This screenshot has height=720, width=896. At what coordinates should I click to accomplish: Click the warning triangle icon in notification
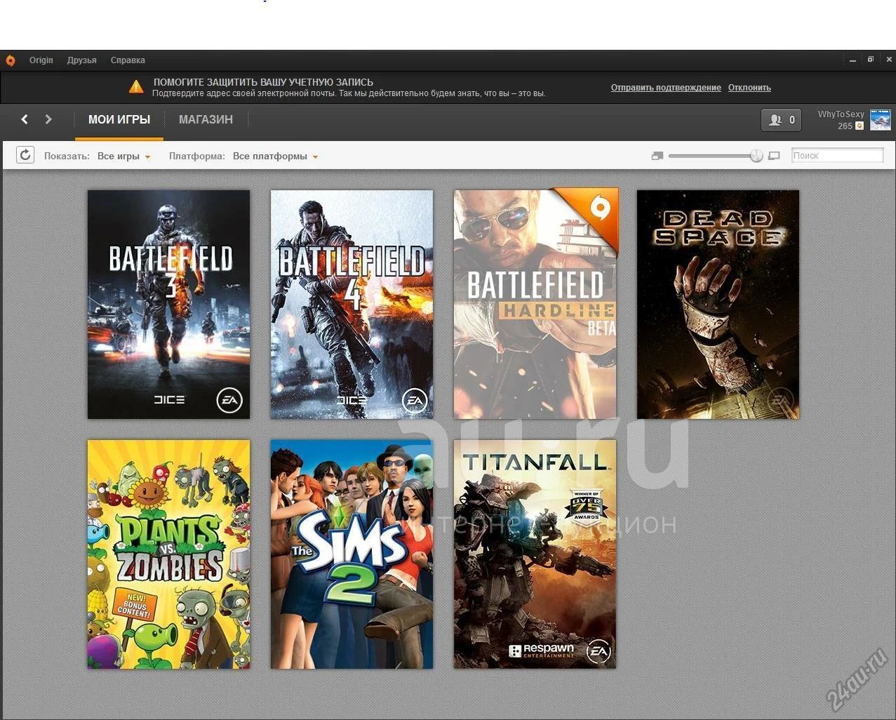click(x=136, y=87)
